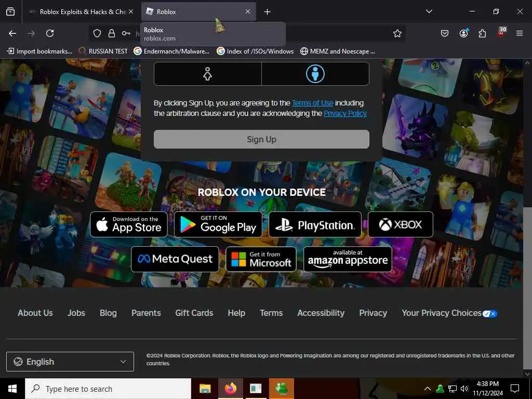Open the Firefox account icon
The height and width of the screenshot is (399, 532).
(x=463, y=33)
